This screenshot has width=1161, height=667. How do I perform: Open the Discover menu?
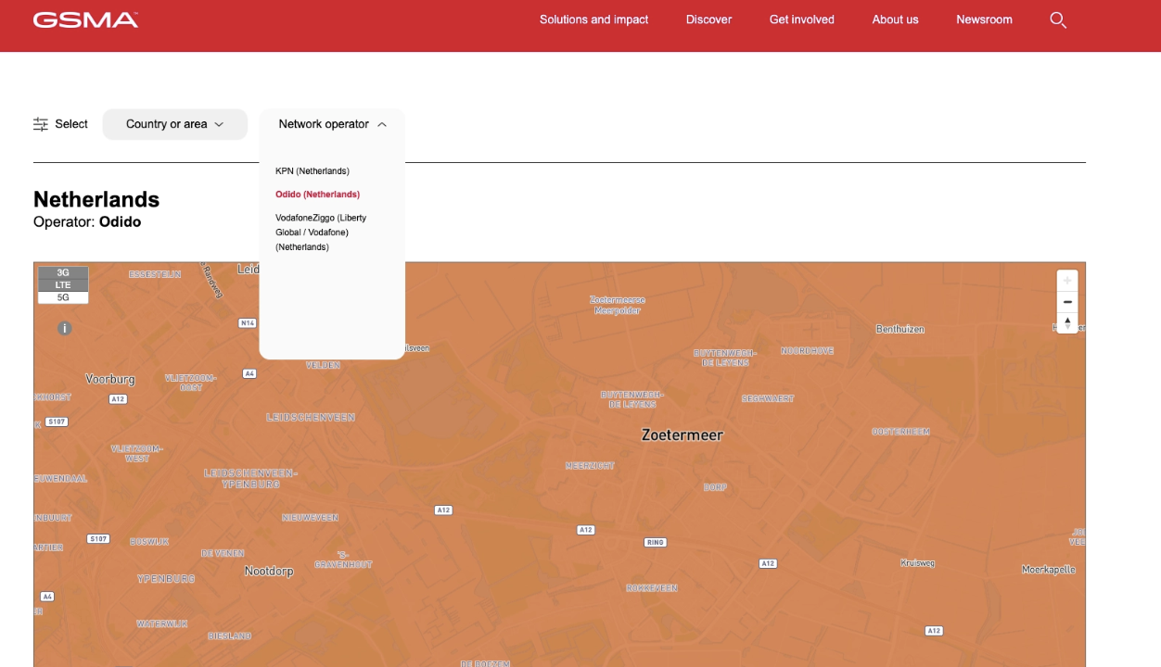708,19
